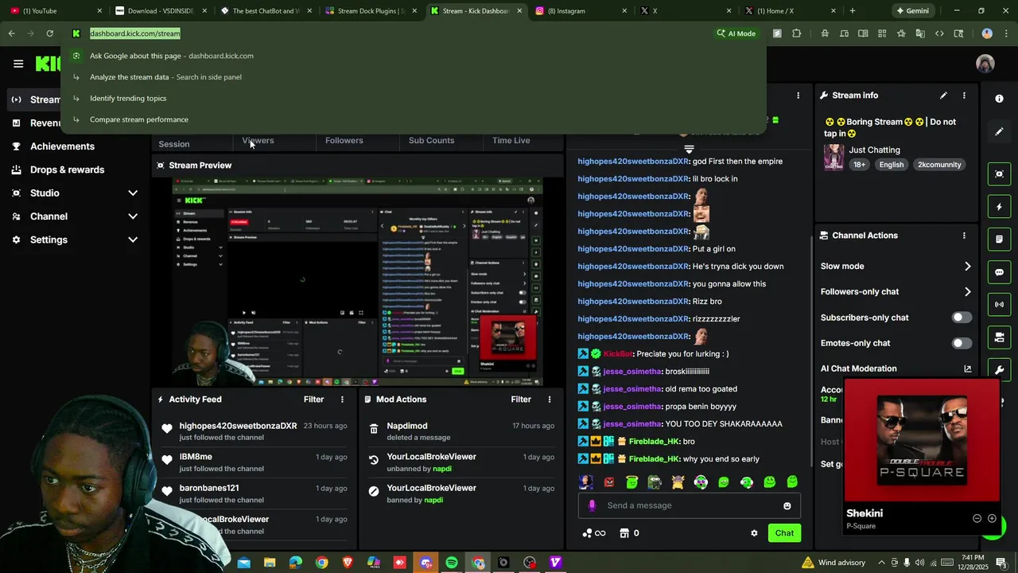Open Drops & rewards in the sidebar
This screenshot has width=1018, height=573.
click(67, 170)
